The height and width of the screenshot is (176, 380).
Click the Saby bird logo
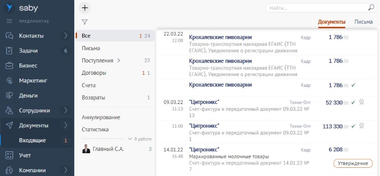tap(10, 8)
